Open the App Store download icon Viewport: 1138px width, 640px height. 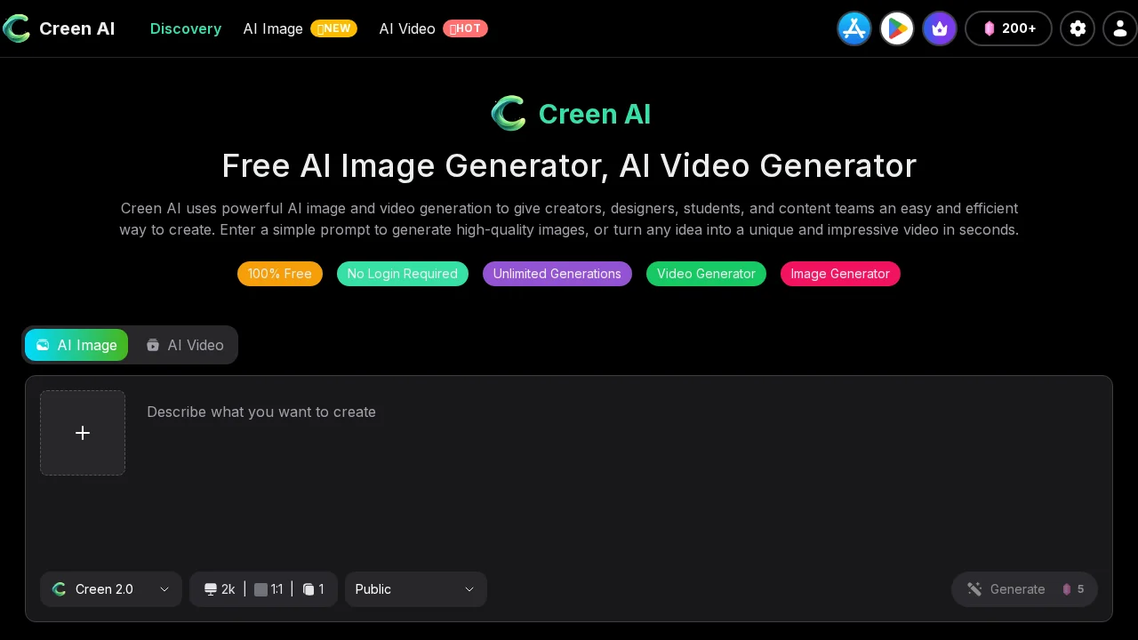[x=853, y=28]
